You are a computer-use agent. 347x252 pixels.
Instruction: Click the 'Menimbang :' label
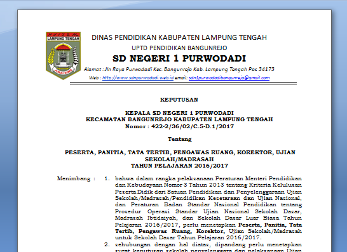click(x=76, y=178)
